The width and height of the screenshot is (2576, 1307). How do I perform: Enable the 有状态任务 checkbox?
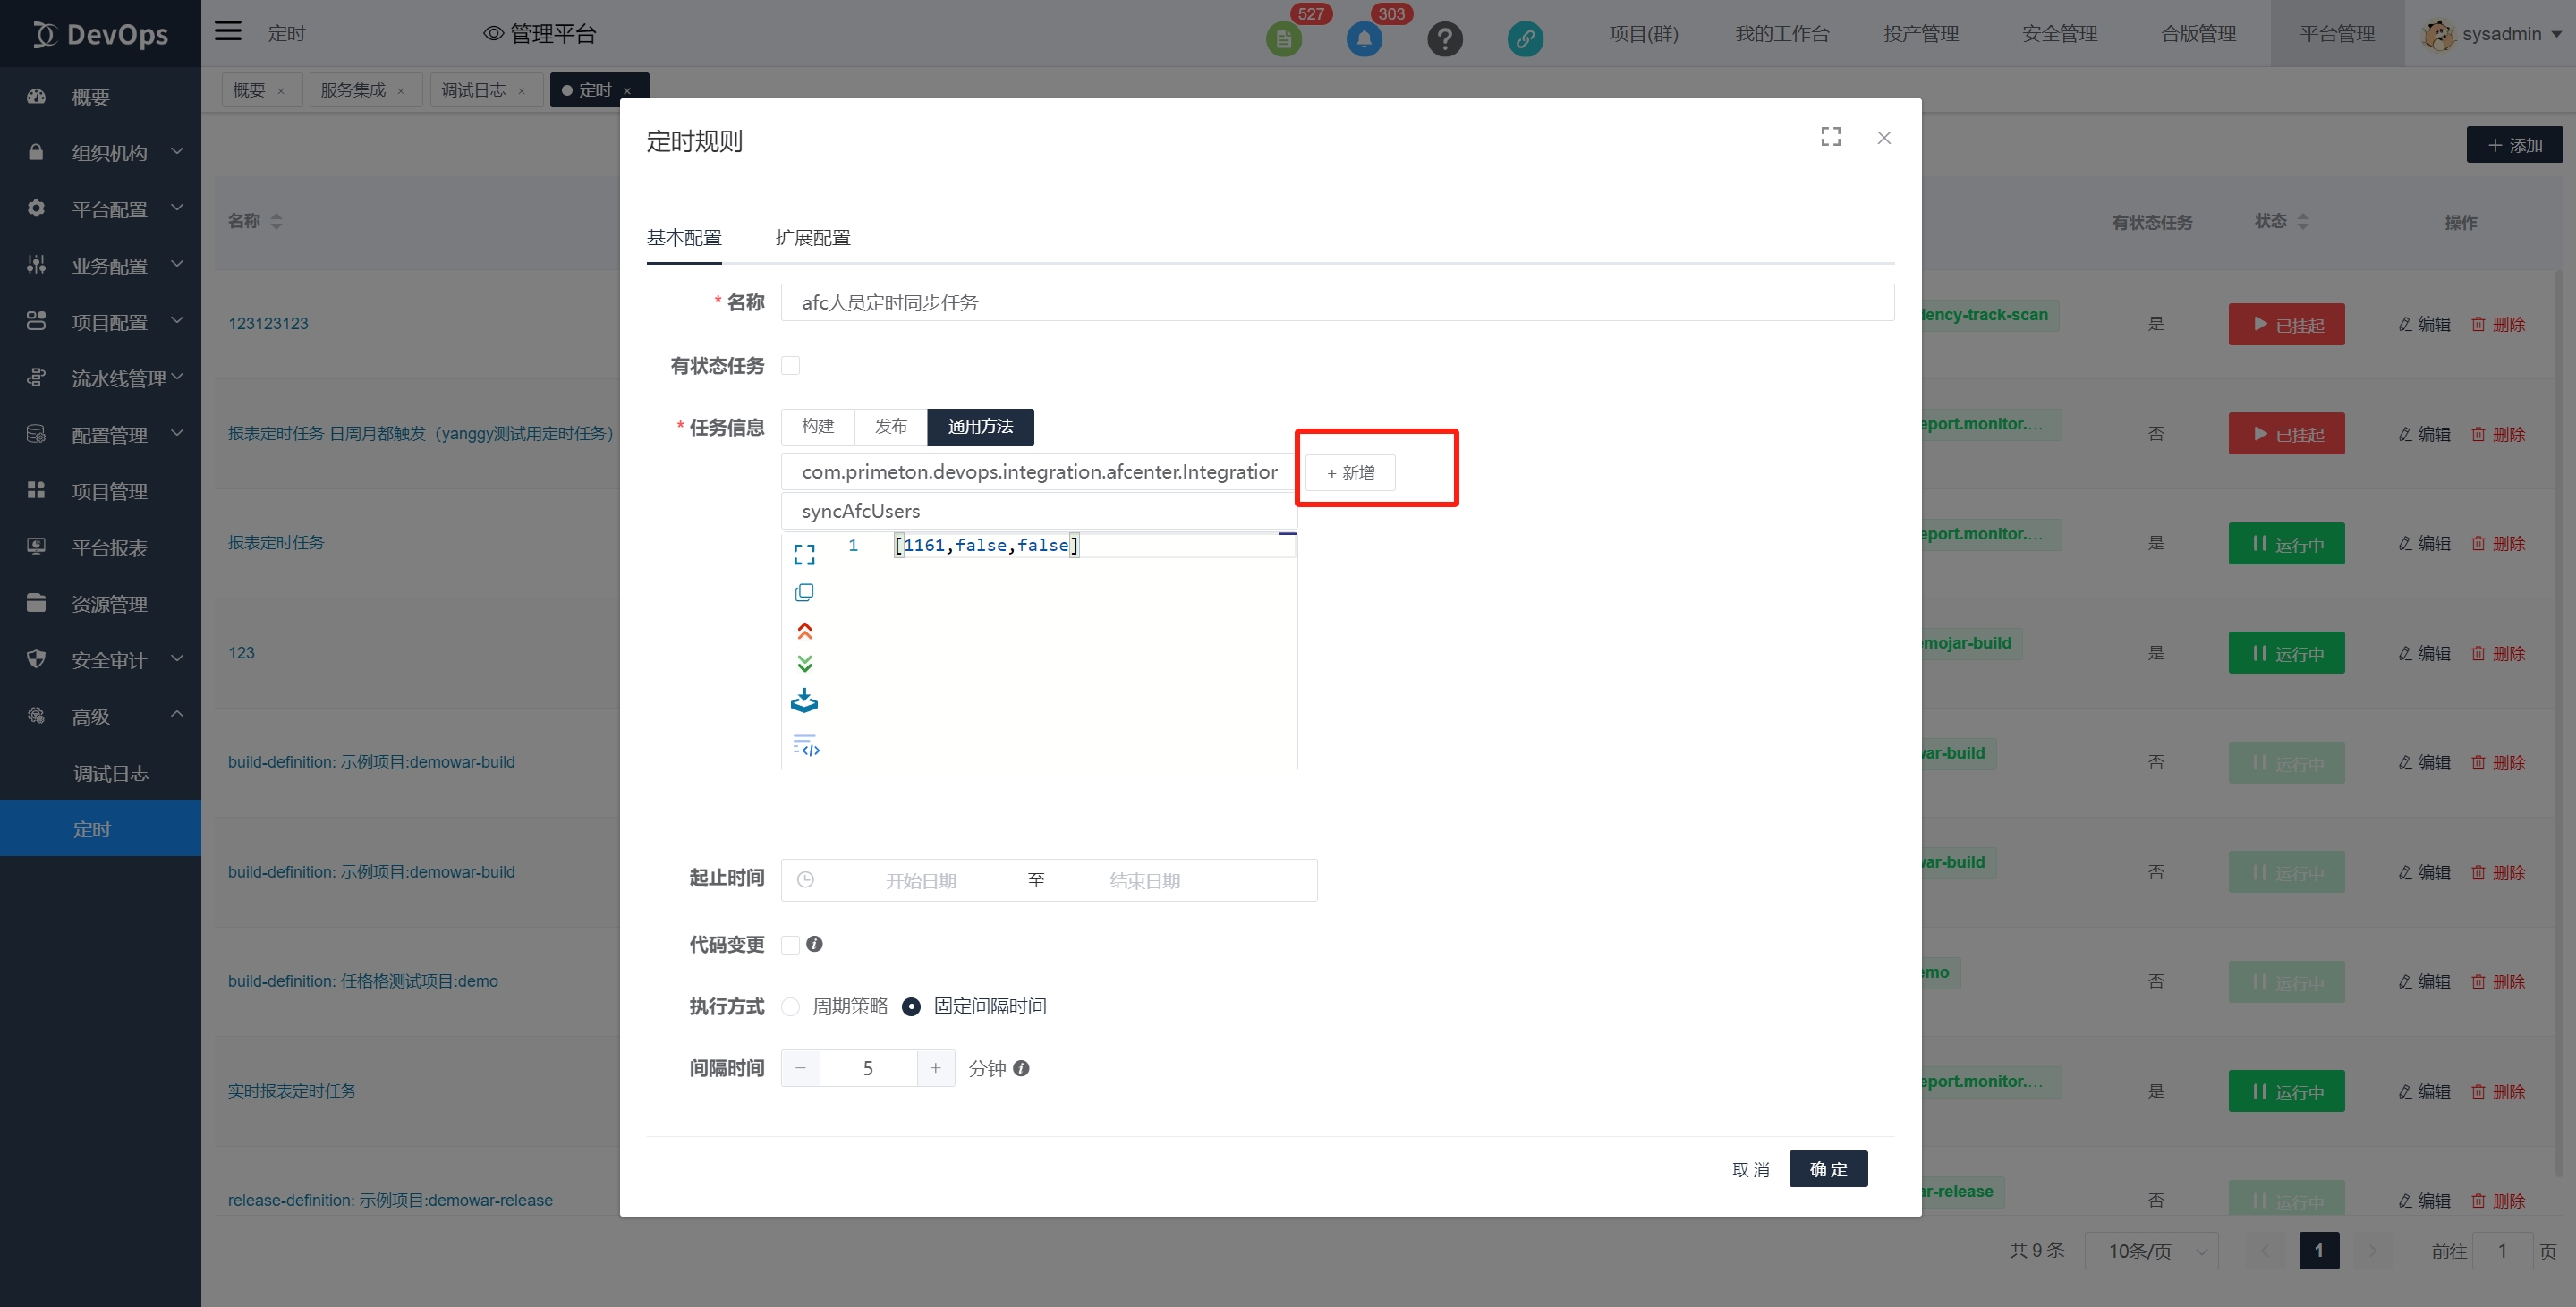[790, 366]
